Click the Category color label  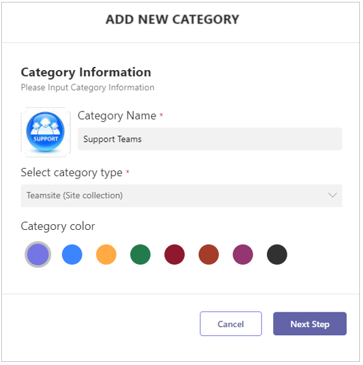pyautogui.click(x=58, y=226)
